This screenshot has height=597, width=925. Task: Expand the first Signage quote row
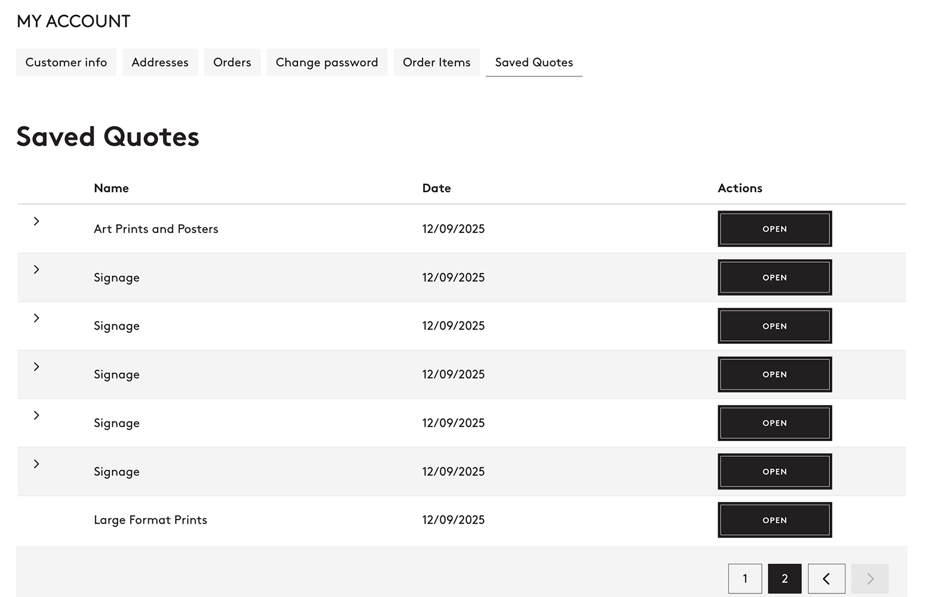[36, 270]
